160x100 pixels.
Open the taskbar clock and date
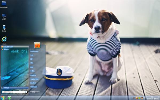click(x=152, y=98)
